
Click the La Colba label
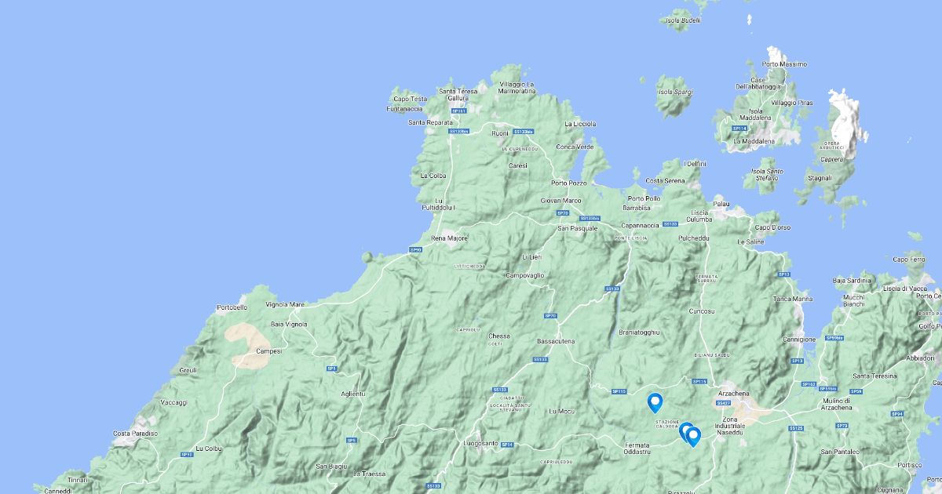click(433, 176)
